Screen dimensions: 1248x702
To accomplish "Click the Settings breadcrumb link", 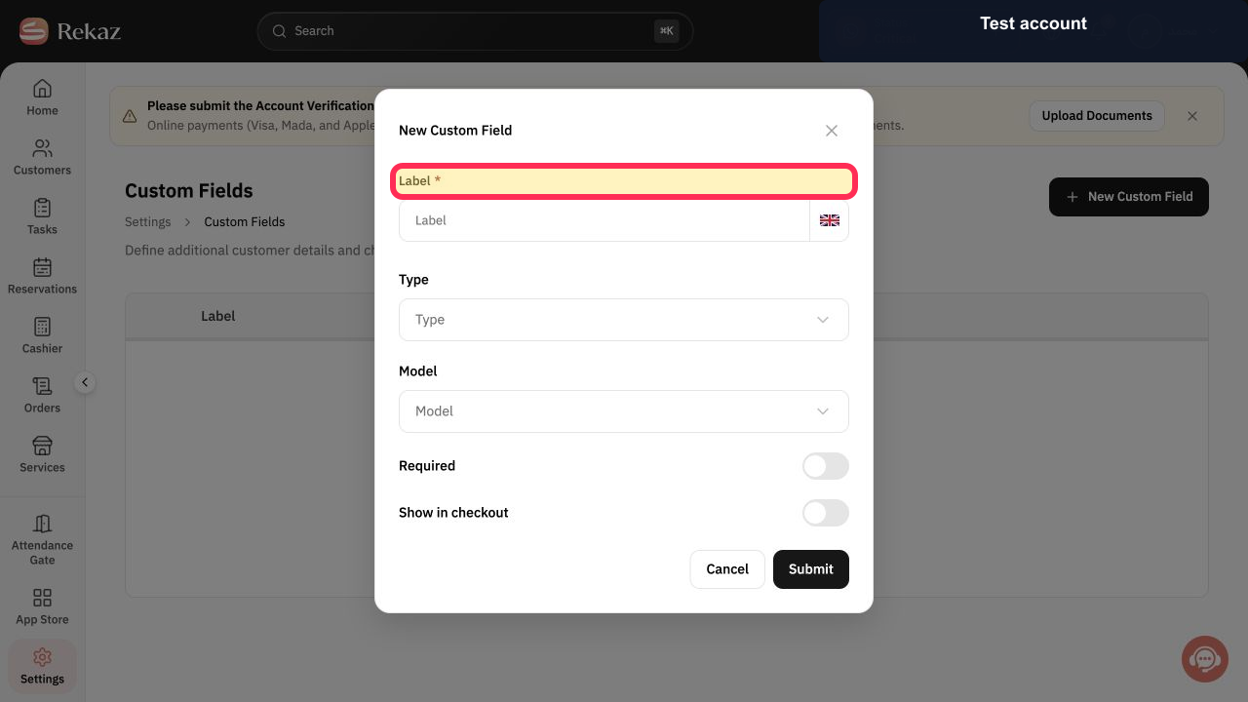I will 148,222.
